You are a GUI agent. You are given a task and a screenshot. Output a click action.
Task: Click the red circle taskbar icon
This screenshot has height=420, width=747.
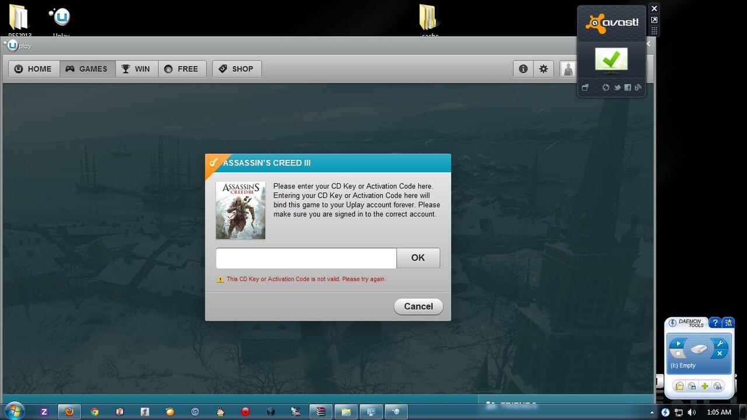246,412
